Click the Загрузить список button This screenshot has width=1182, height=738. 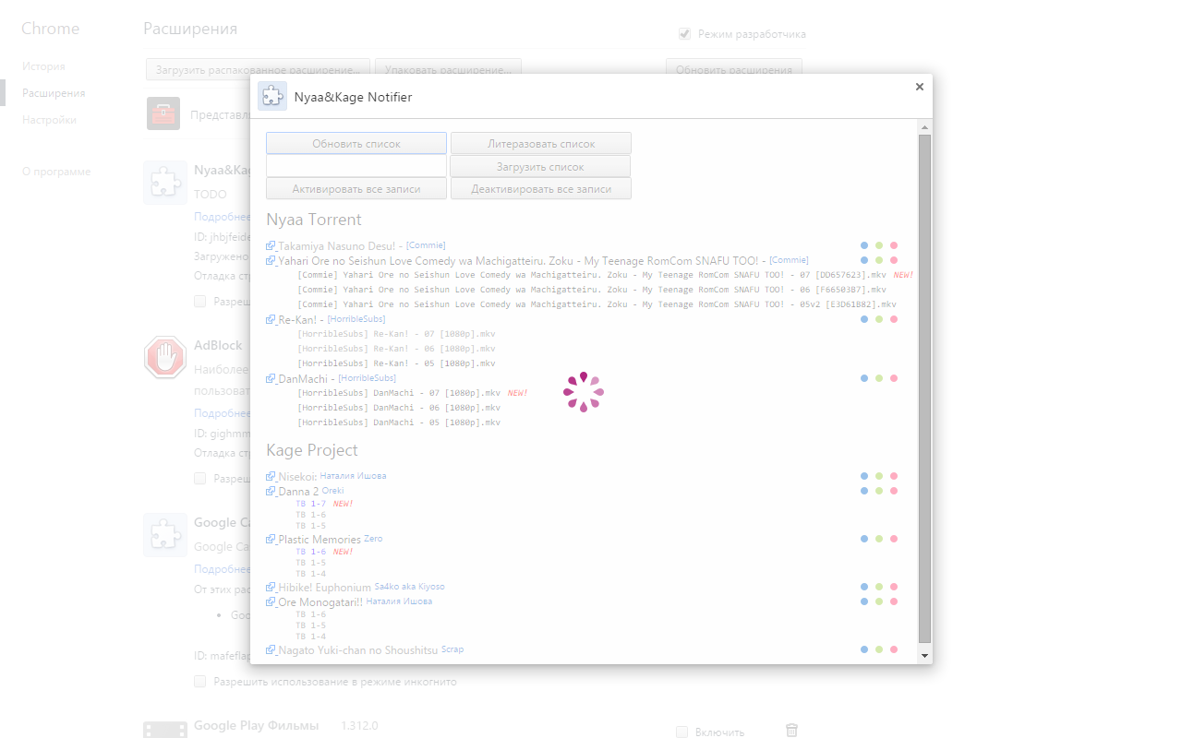(540, 166)
